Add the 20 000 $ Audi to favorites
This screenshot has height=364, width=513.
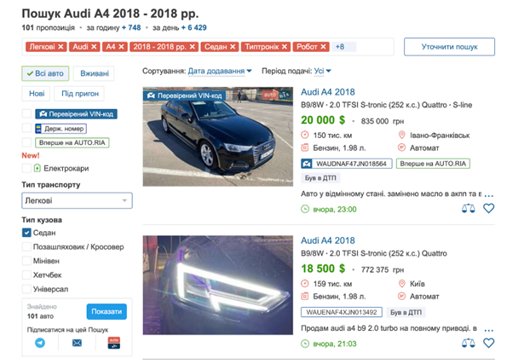coord(489,208)
